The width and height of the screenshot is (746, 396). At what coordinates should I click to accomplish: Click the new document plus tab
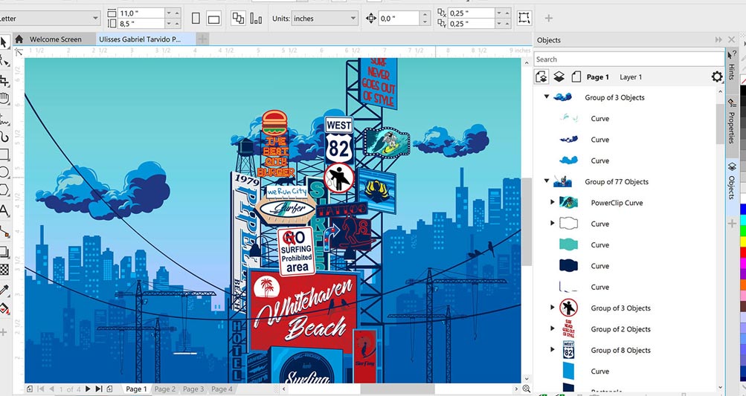(x=202, y=39)
